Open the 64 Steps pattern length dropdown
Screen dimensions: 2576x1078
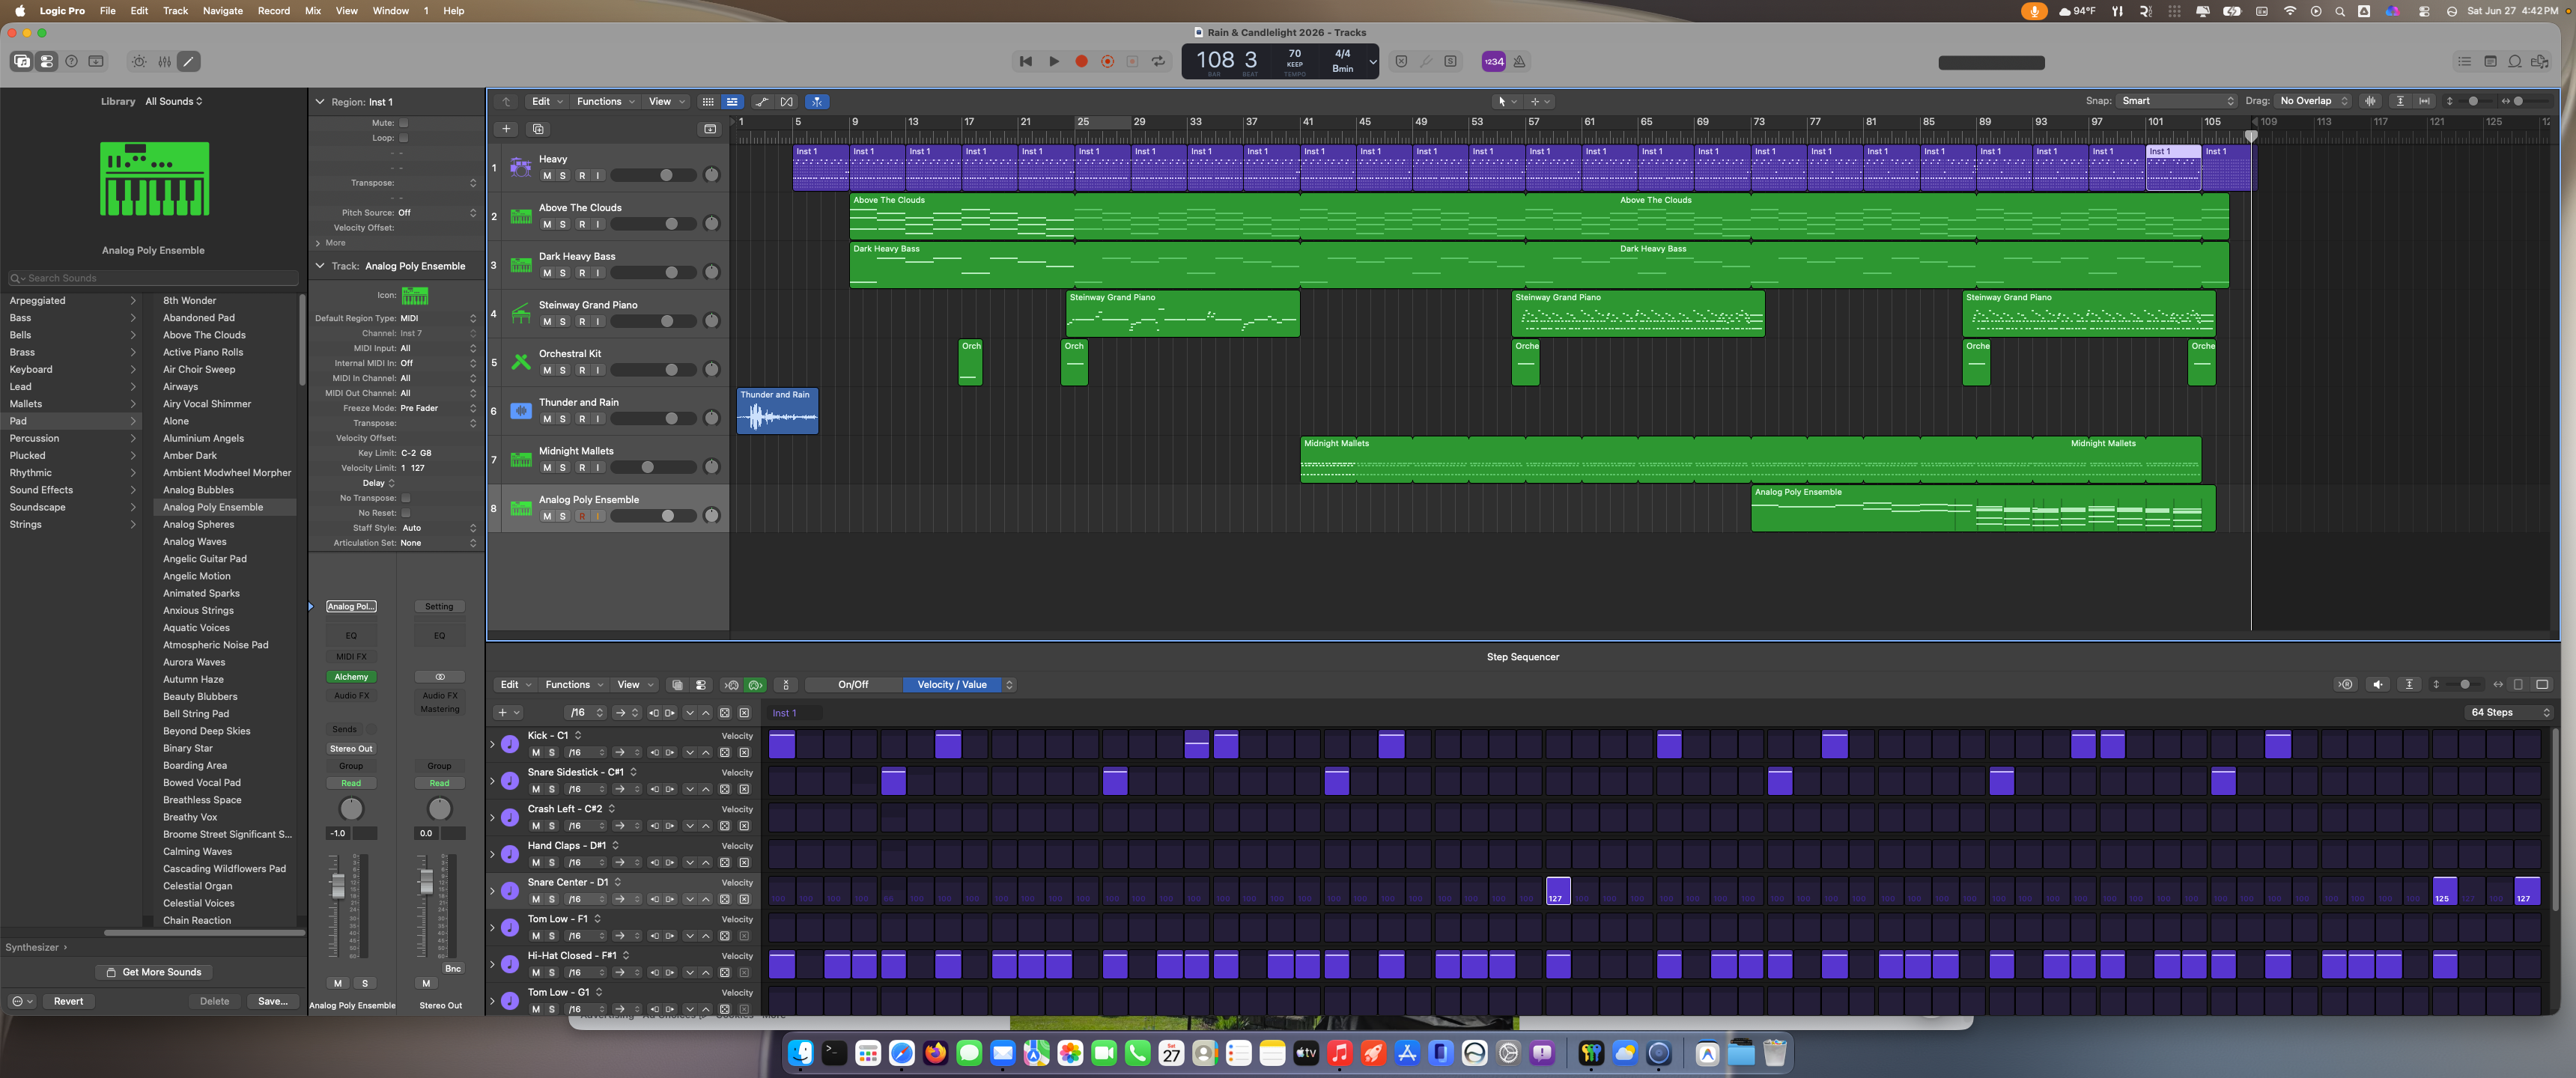click(x=2508, y=713)
